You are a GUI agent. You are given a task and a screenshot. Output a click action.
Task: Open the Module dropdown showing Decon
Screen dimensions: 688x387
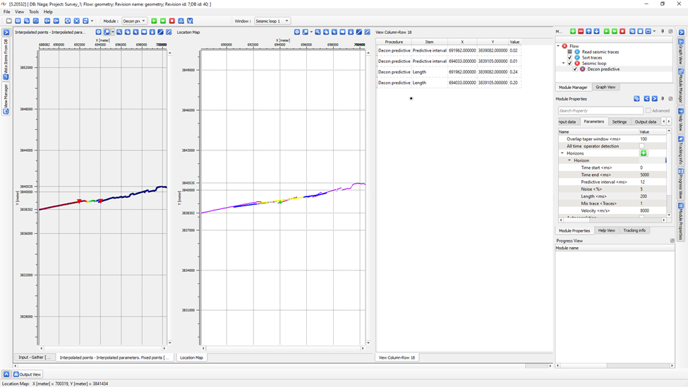134,21
